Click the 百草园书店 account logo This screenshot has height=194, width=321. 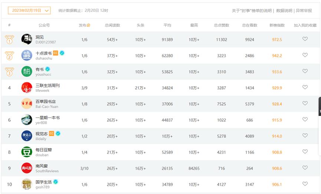(x=27, y=104)
